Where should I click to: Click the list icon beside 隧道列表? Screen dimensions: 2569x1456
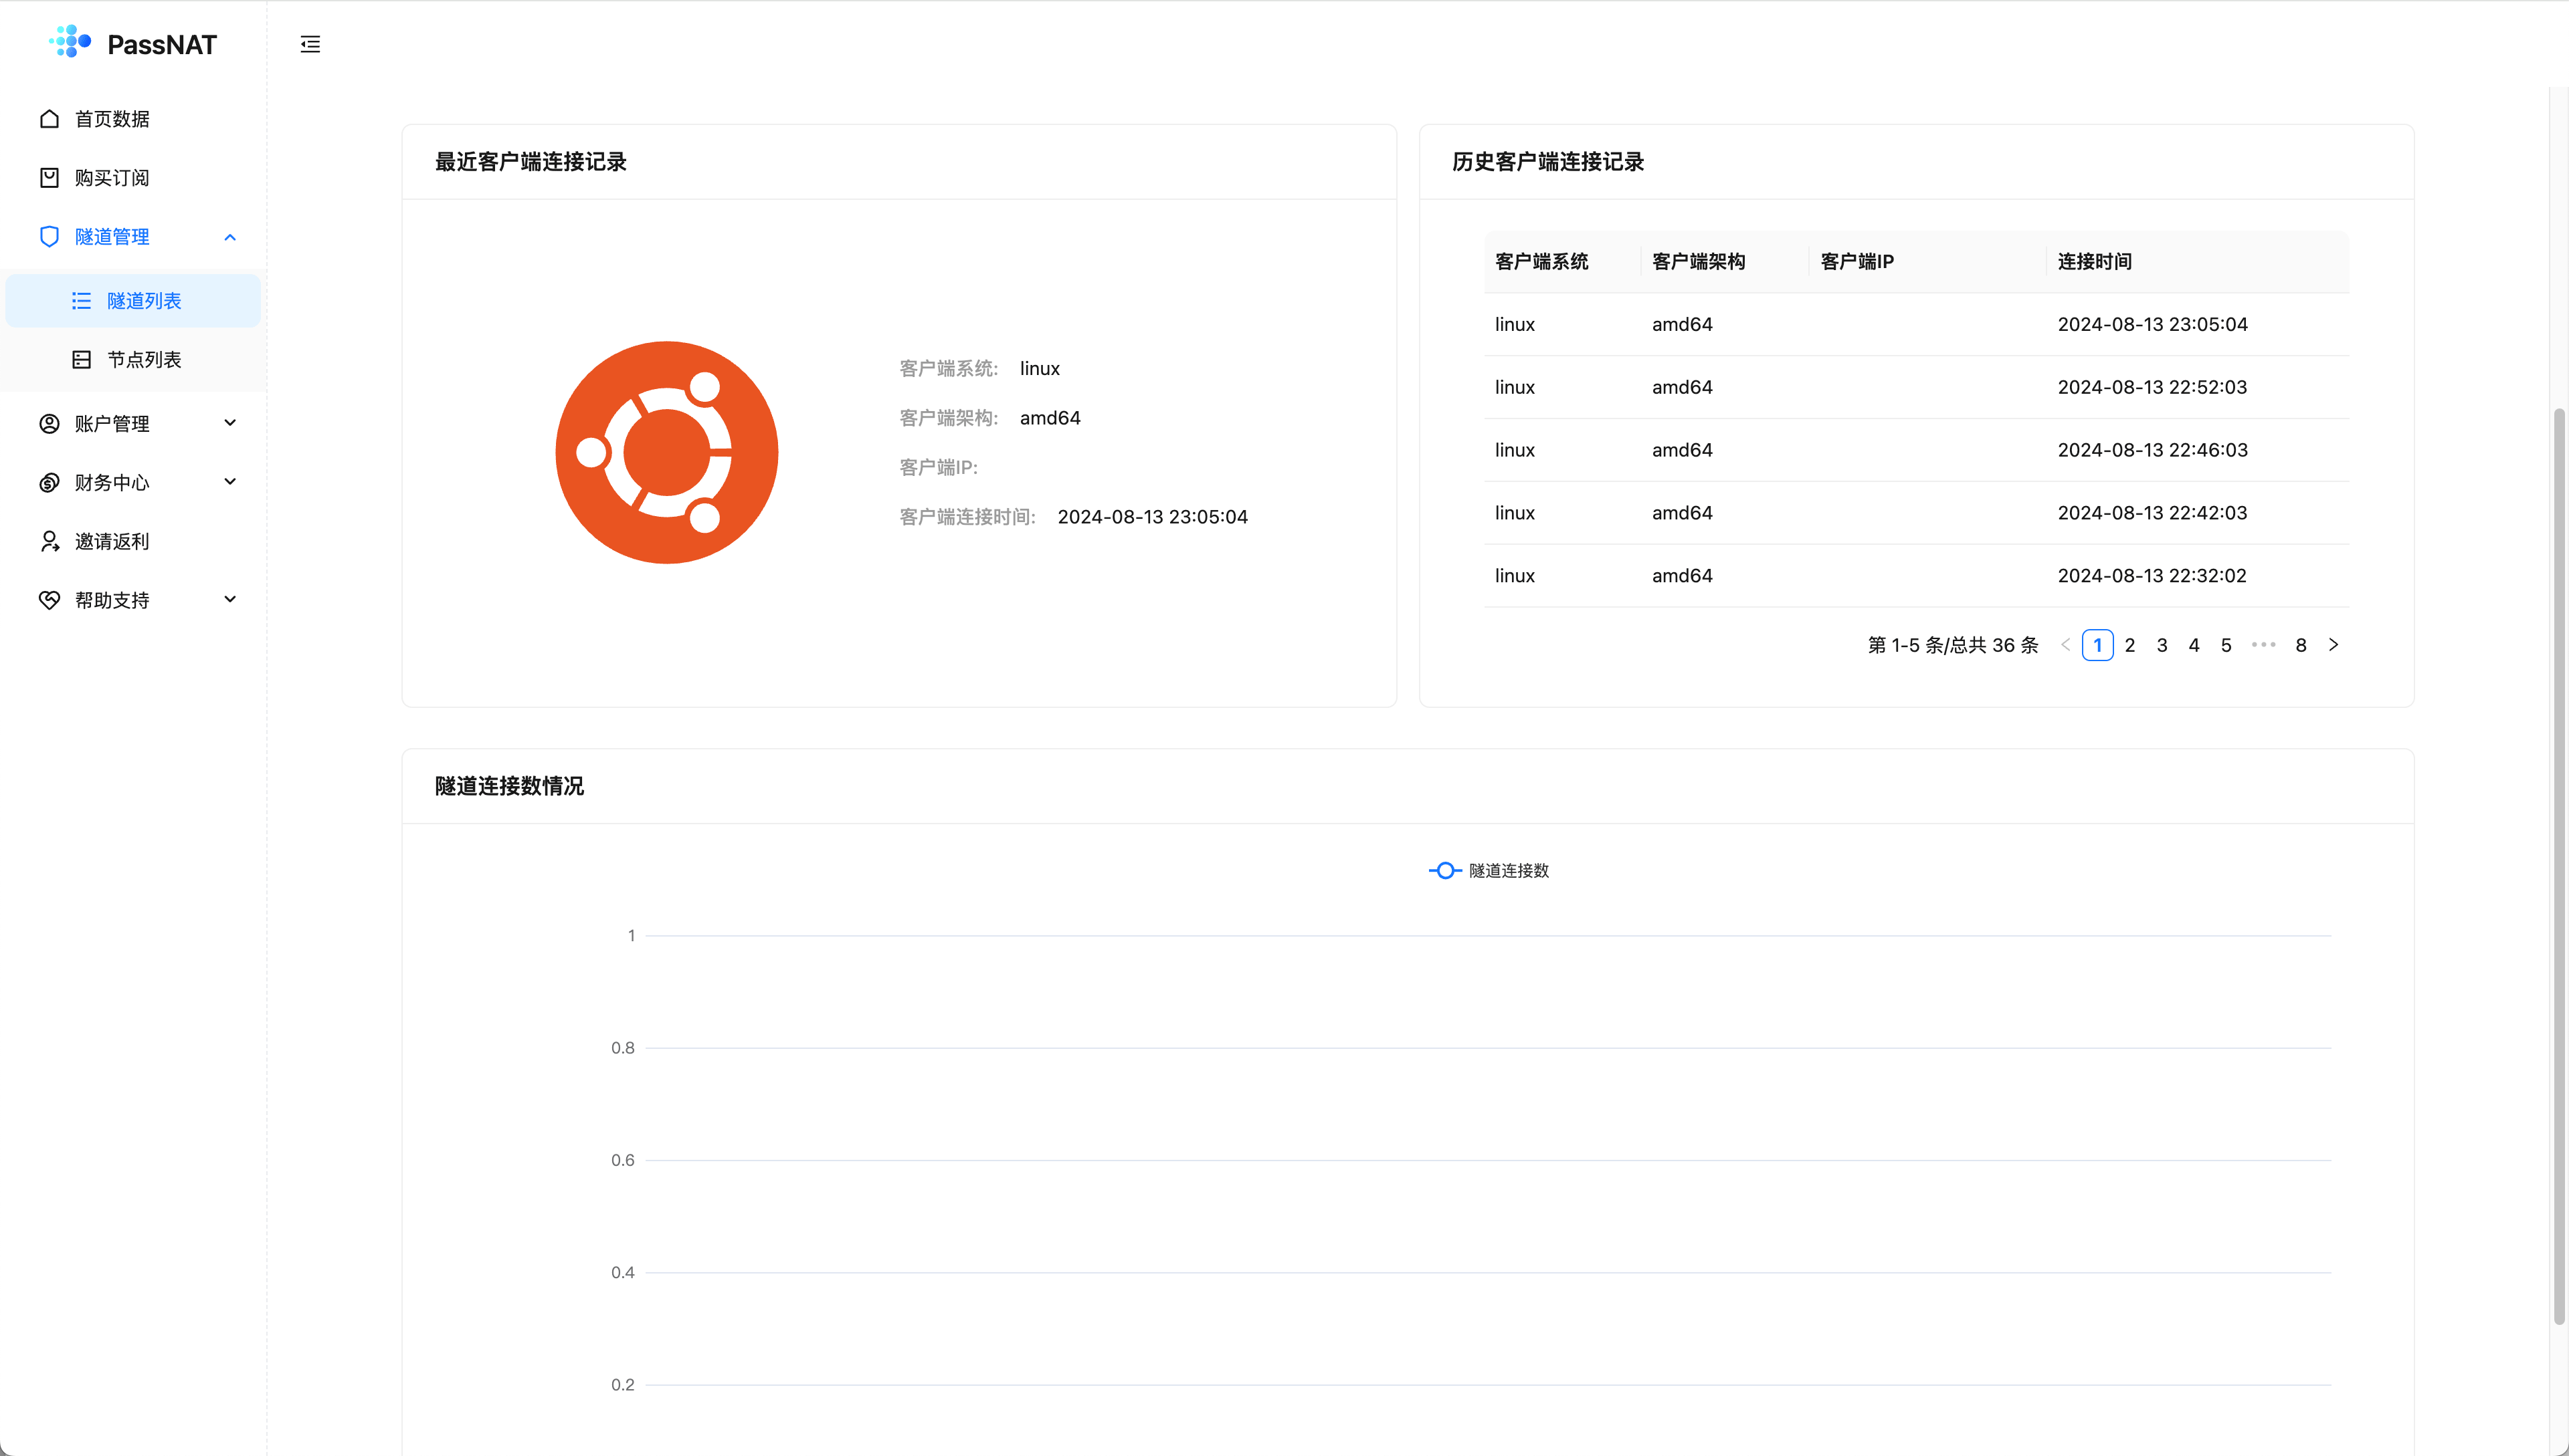(82, 301)
